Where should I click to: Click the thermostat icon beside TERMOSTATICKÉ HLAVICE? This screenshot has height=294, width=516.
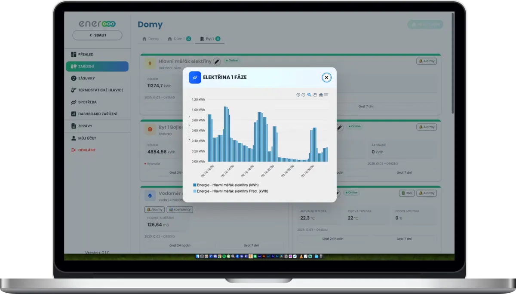[74, 90]
